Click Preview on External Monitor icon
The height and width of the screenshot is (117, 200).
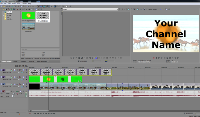click(138, 9)
